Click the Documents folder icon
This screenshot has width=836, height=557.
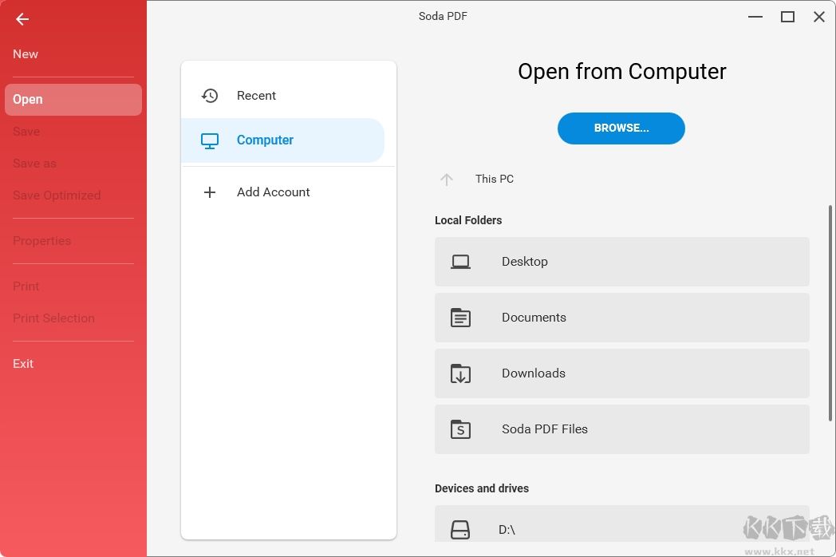460,318
